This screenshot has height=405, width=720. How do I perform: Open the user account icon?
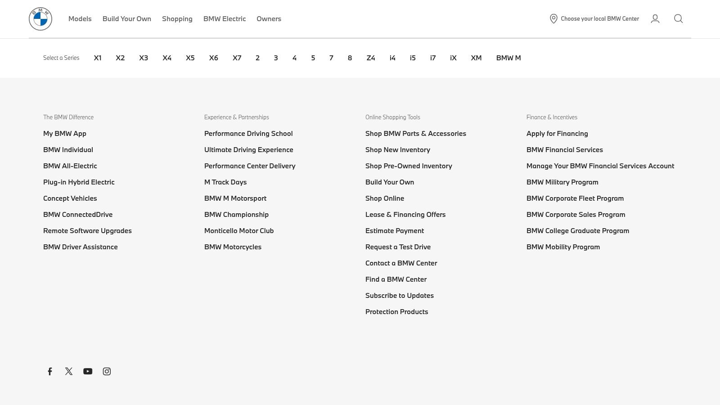(x=655, y=18)
